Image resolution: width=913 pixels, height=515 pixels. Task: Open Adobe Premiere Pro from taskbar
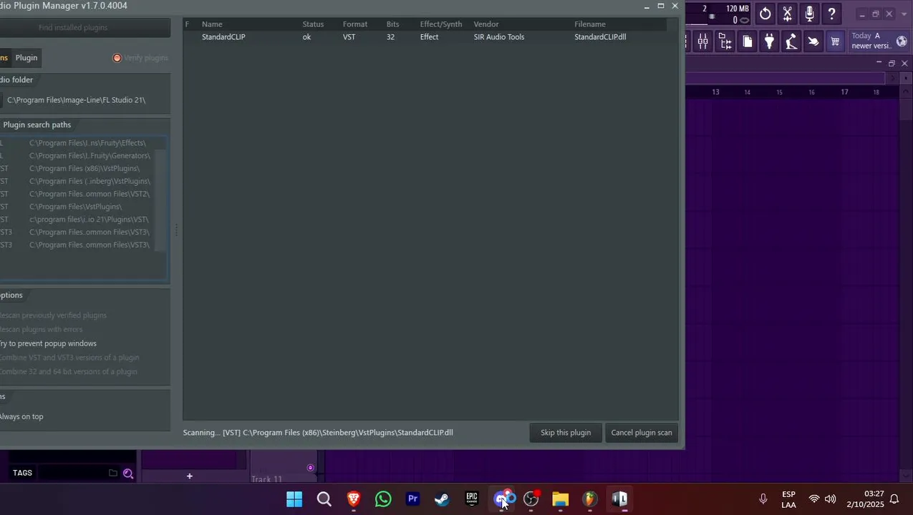point(412,499)
